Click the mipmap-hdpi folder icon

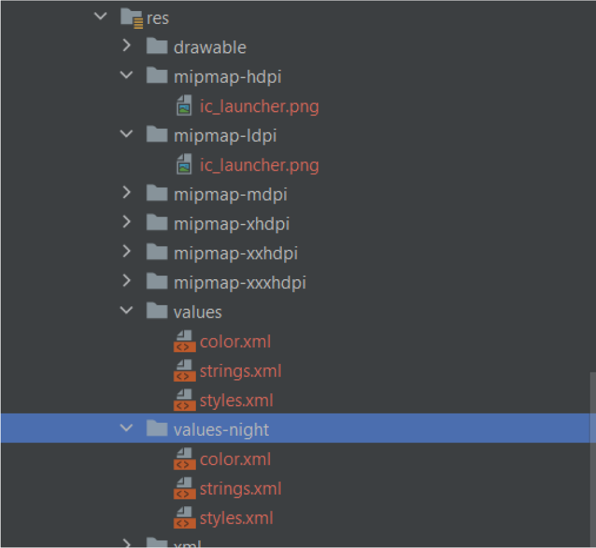[157, 75]
